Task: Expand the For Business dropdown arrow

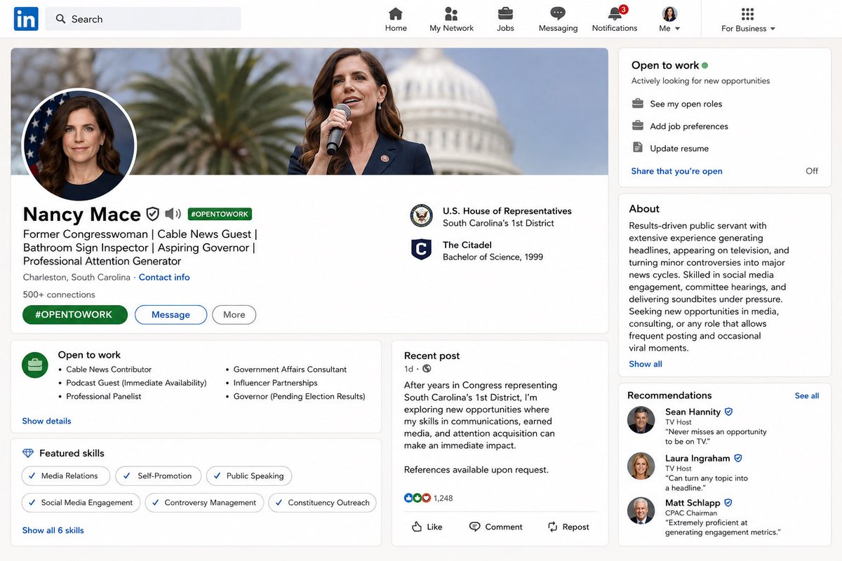Action: click(773, 29)
